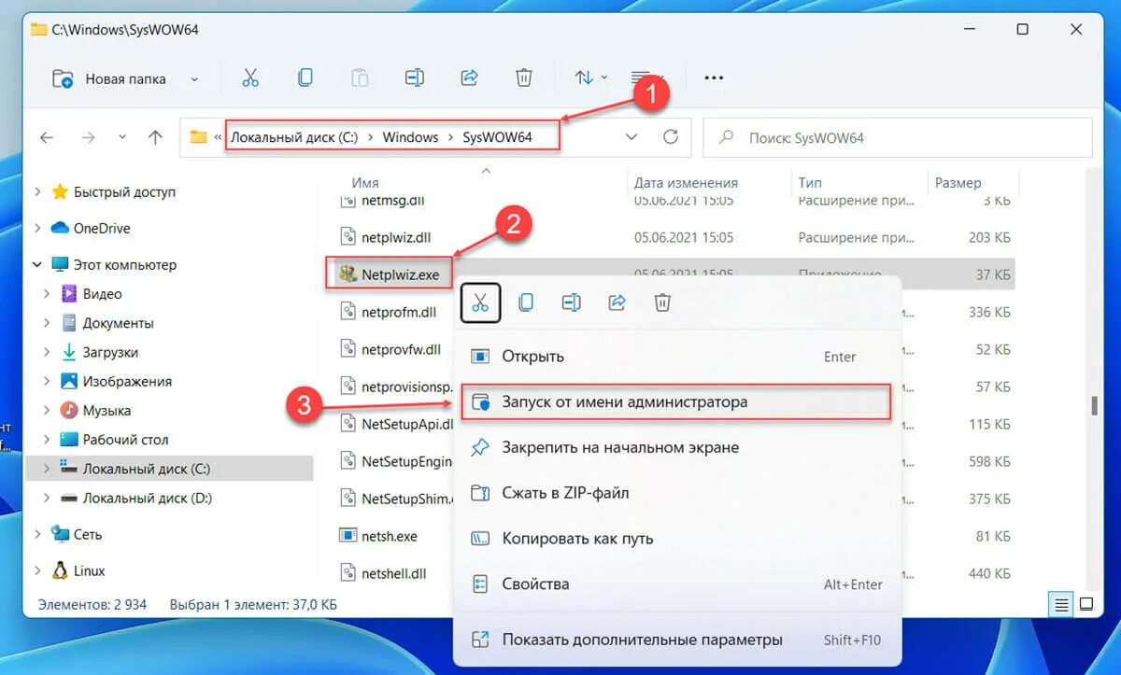The height and width of the screenshot is (675, 1121).
Task: Click the toolbar Cut scissors icon
Action: pyautogui.click(x=249, y=78)
